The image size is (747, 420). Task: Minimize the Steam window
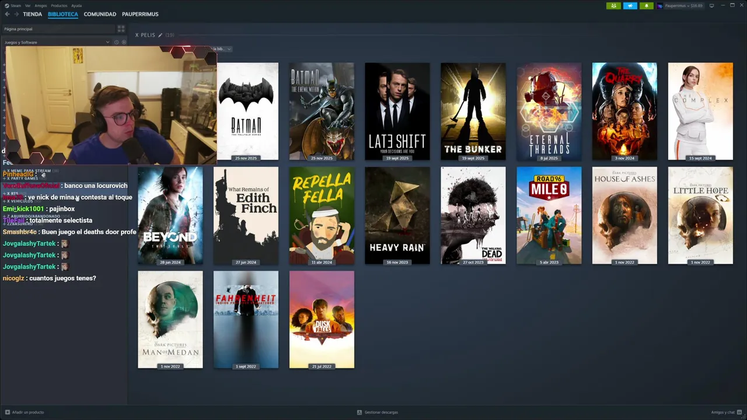coord(722,5)
